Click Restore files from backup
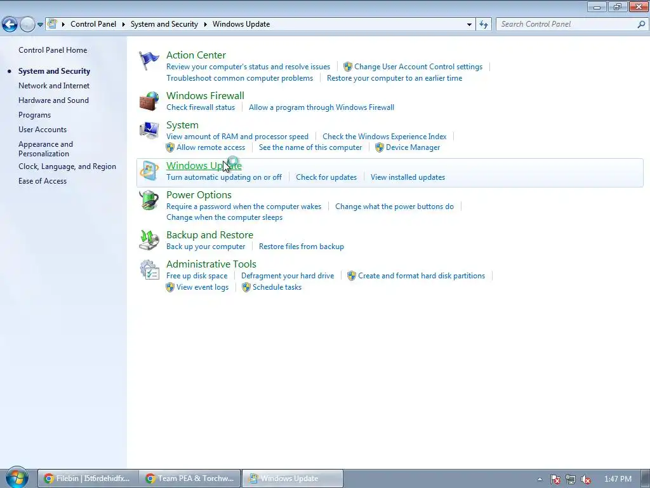 click(x=302, y=247)
